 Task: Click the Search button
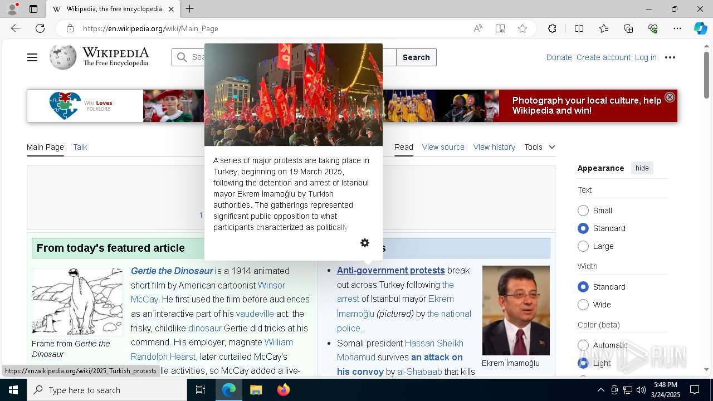(x=416, y=57)
